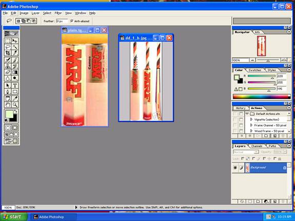This screenshot has height=221, width=295.
Task: Open the File menu
Action: [x=5, y=13]
